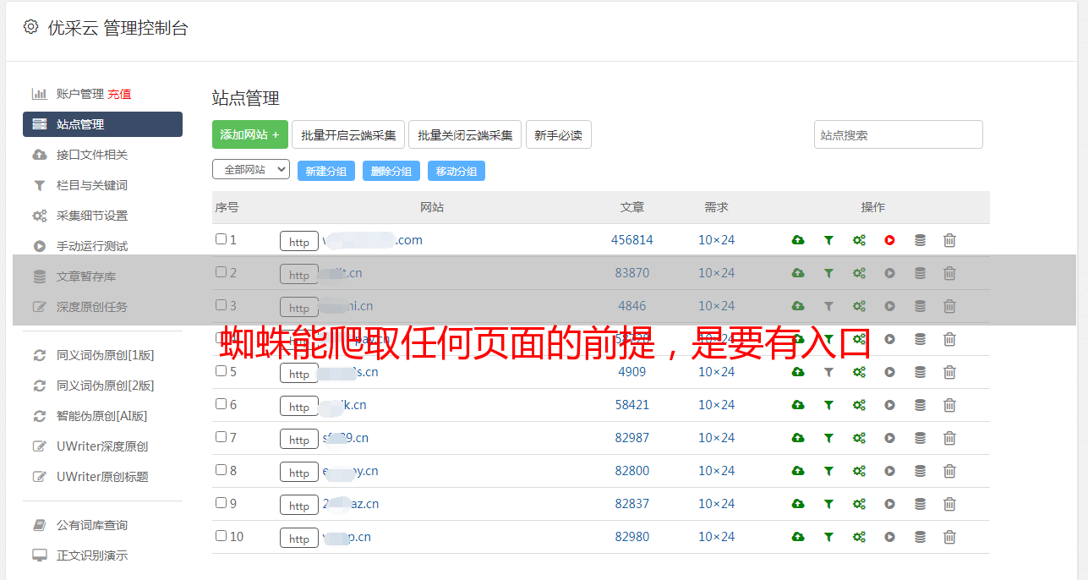Image resolution: width=1088 pixels, height=580 pixels.
Task: Open 接口文件相关 in the sidebar
Action: pos(92,155)
